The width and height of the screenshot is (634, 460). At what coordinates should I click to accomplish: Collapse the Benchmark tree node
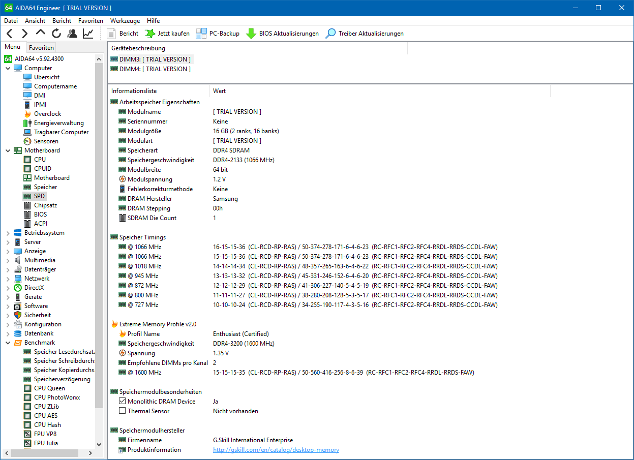[8, 343]
